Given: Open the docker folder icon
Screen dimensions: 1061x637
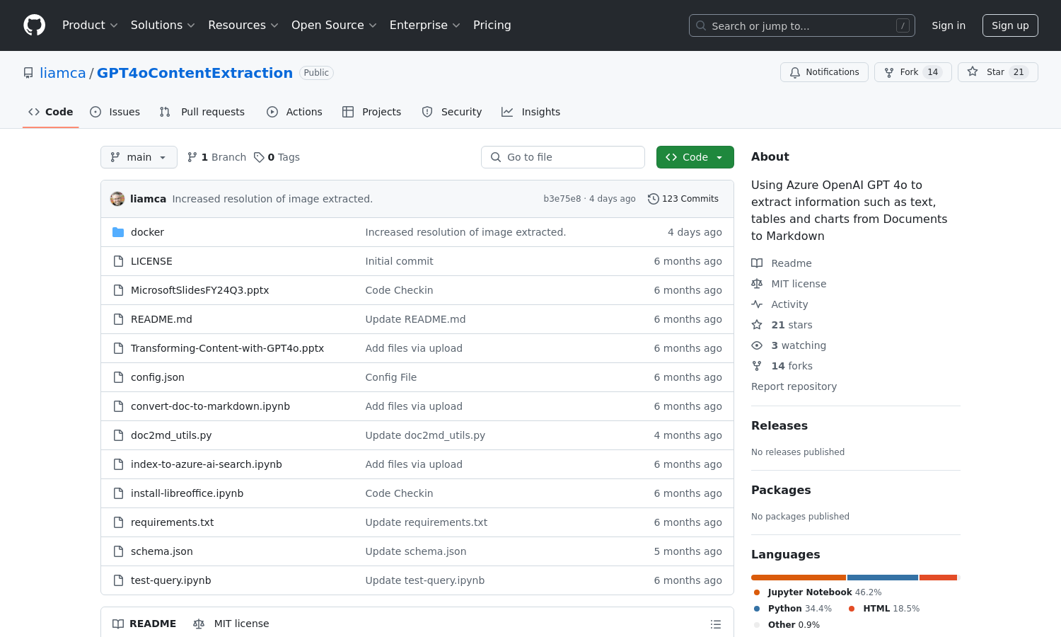Looking at the screenshot, I should click(x=118, y=231).
